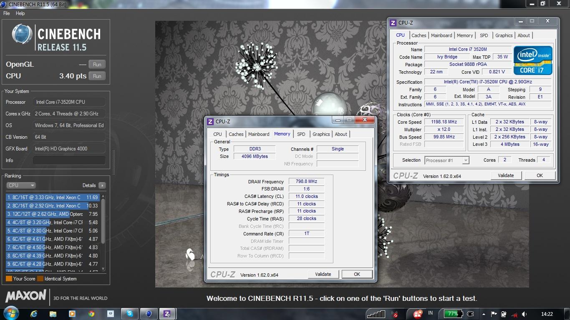Click the signal strength bars indicator
Image resolution: width=570 pixels, height=320 pixels.
376,314
